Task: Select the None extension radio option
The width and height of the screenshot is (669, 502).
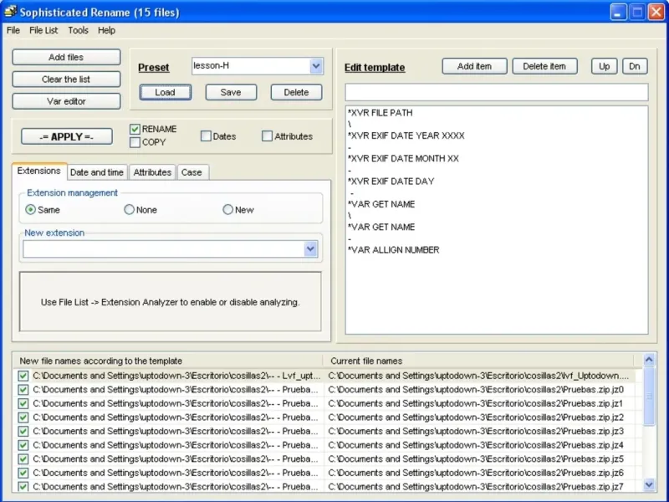Action: click(130, 210)
